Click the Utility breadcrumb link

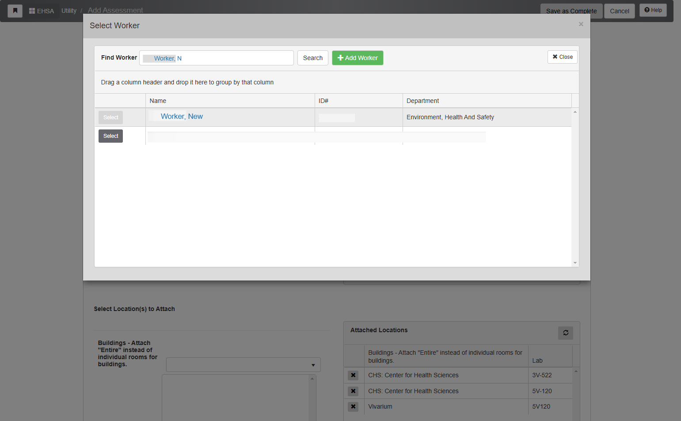(x=69, y=11)
